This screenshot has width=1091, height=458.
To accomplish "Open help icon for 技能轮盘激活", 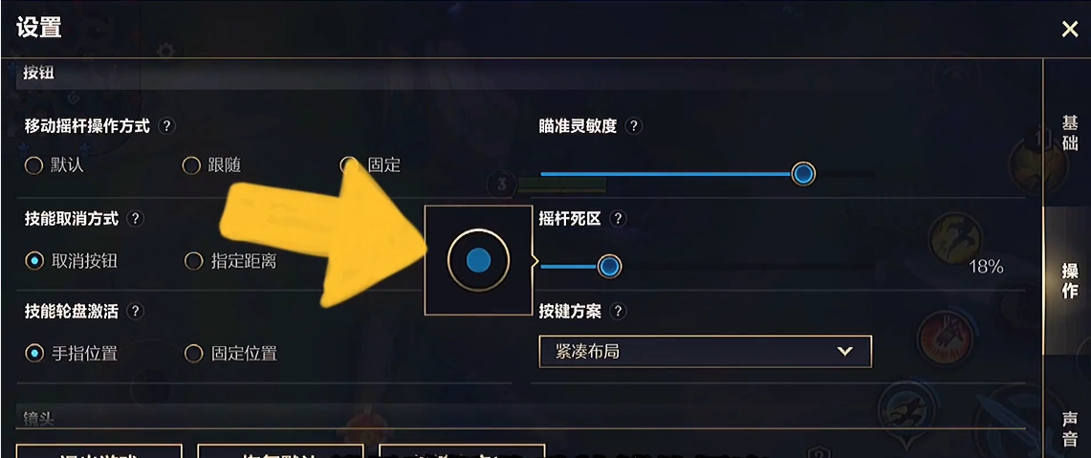I will click(x=136, y=311).
